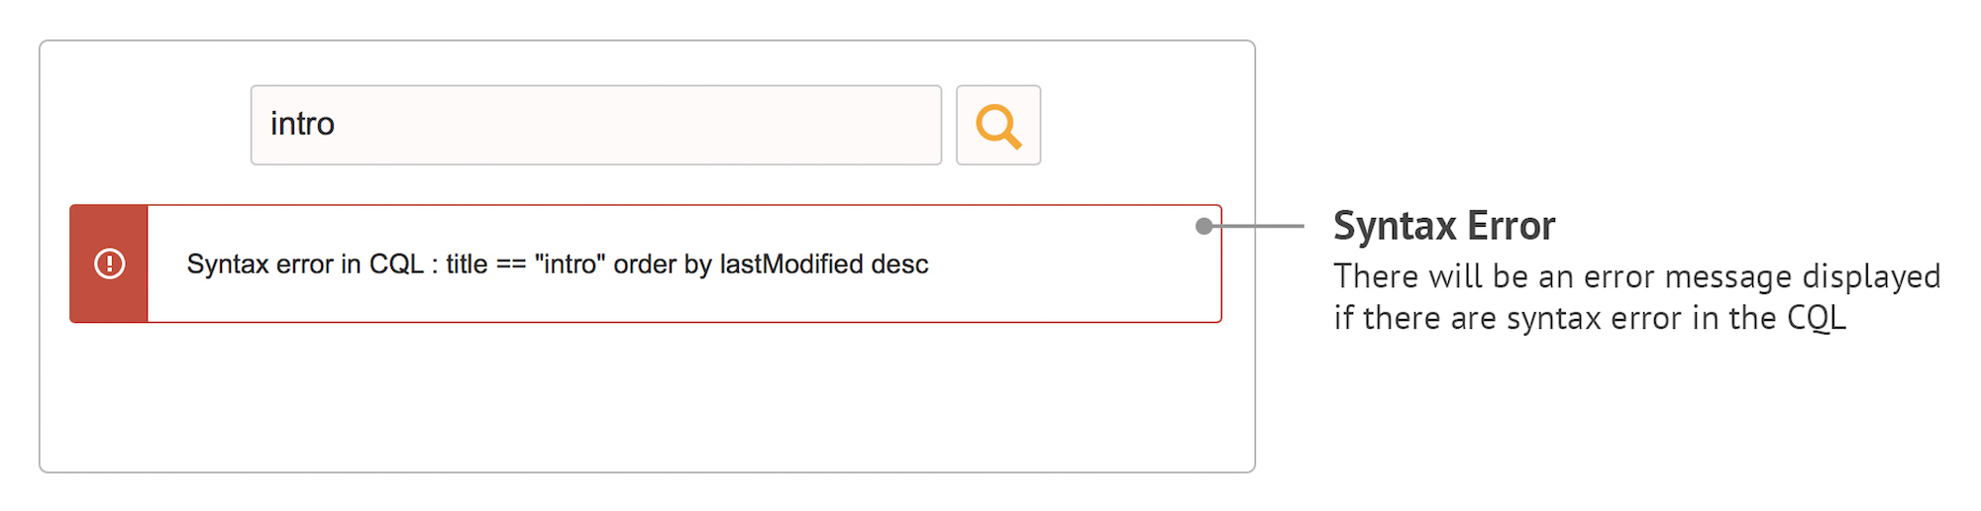The width and height of the screenshot is (1981, 511).
Task: Click the orange magnifying glass search icon
Action: 997,126
